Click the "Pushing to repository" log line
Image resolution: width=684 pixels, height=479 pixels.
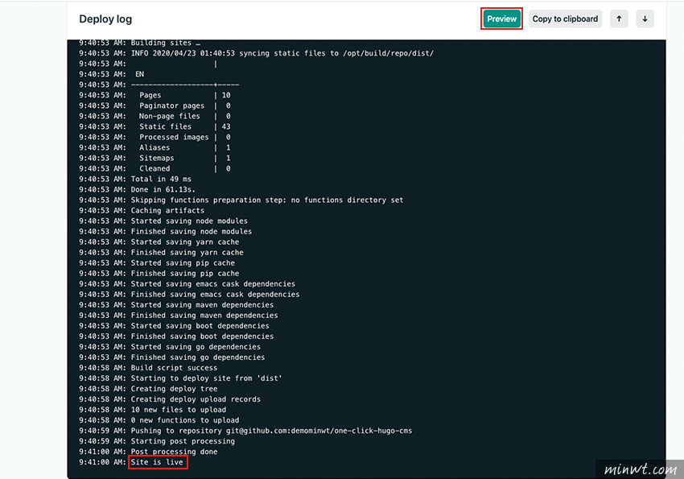(245, 431)
